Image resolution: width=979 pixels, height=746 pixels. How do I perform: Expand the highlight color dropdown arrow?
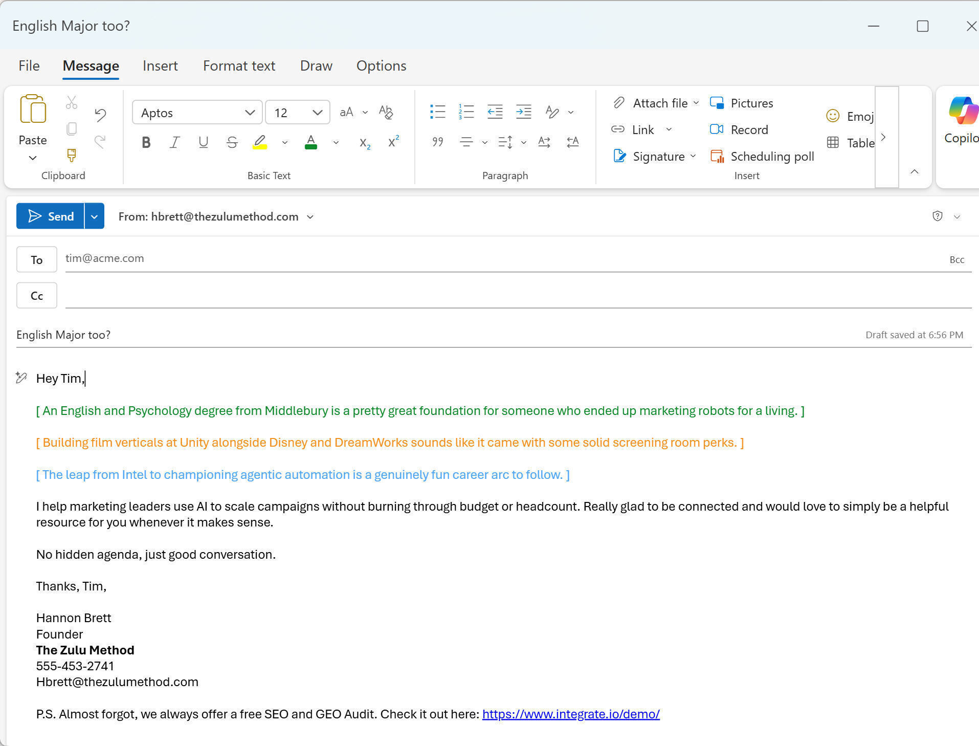pos(285,142)
